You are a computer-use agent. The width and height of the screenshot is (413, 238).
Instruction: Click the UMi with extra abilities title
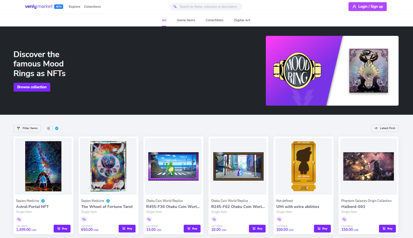[x=298, y=207]
